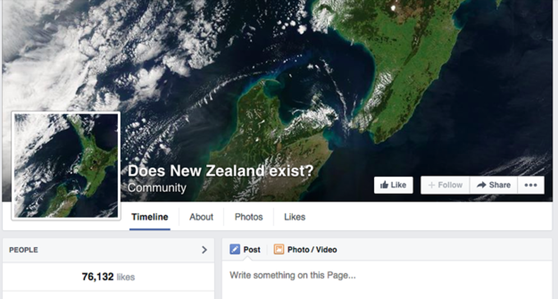
Task: Select the Post composer tab label
Action: tap(252, 250)
